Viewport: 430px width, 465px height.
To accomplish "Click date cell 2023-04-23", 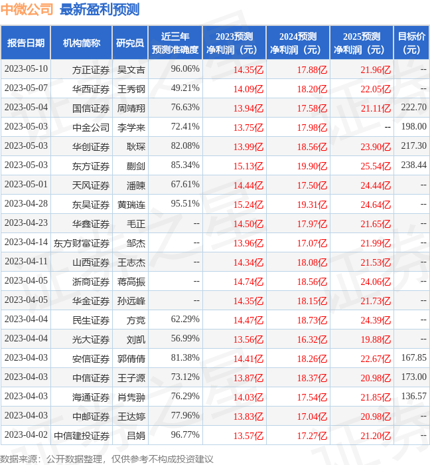I will tap(26, 223).
